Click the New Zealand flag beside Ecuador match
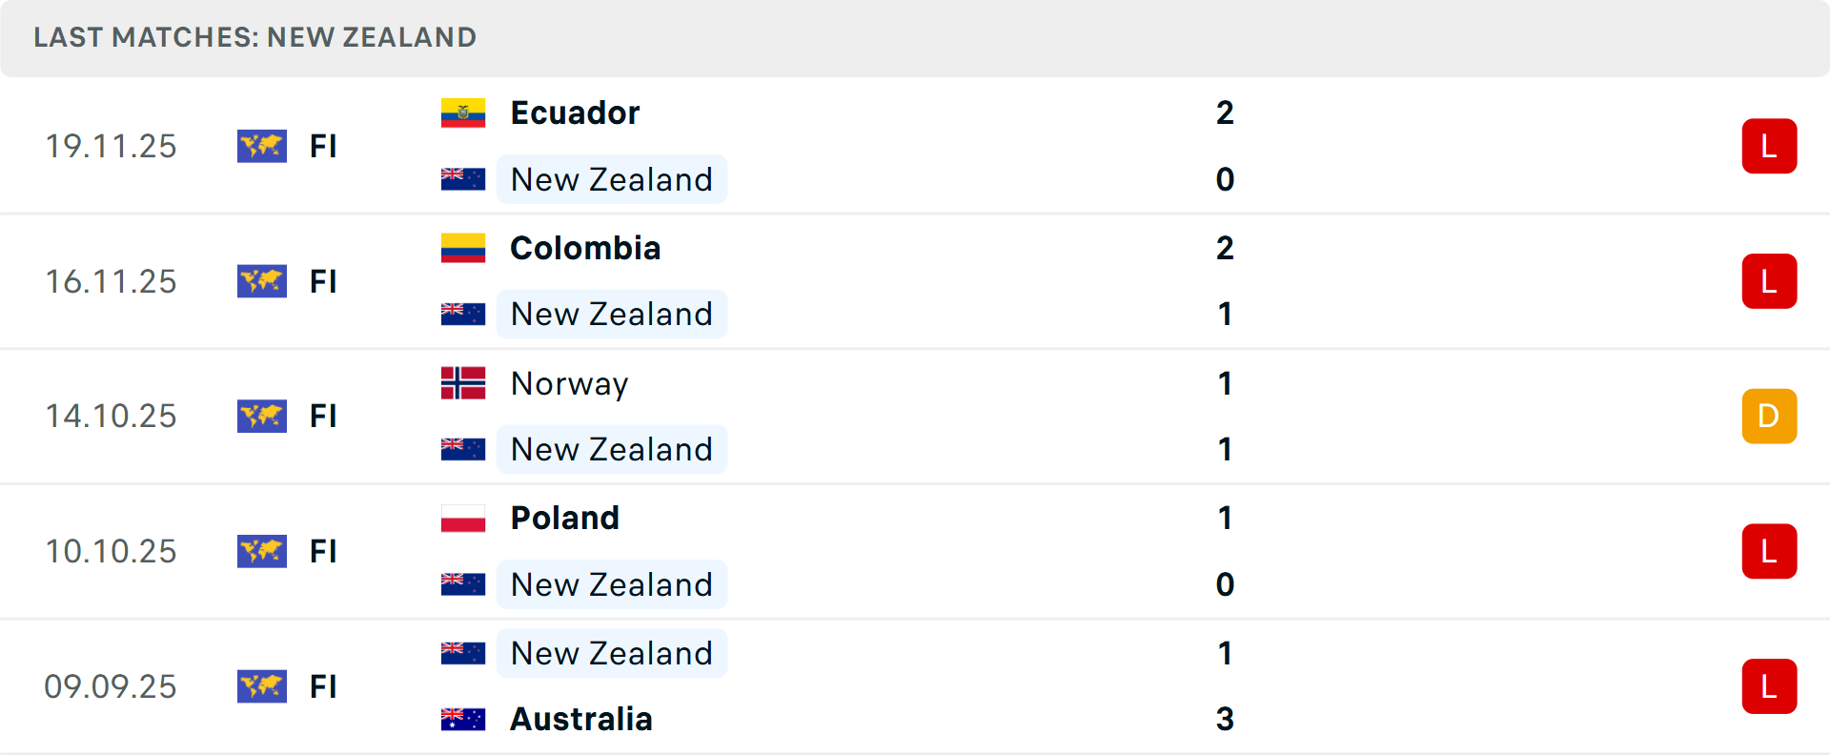1830x755 pixels. coord(463,179)
